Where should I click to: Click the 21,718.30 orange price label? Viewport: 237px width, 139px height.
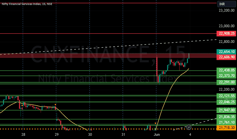coord(226,128)
